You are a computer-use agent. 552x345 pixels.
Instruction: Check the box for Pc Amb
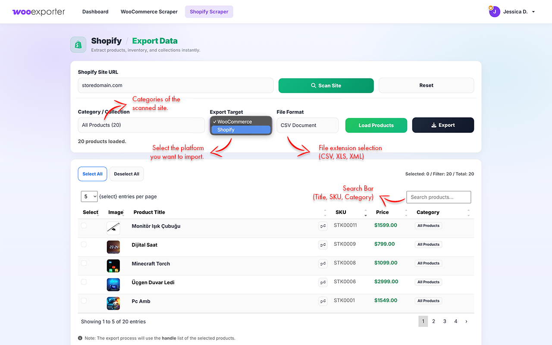coord(84,301)
